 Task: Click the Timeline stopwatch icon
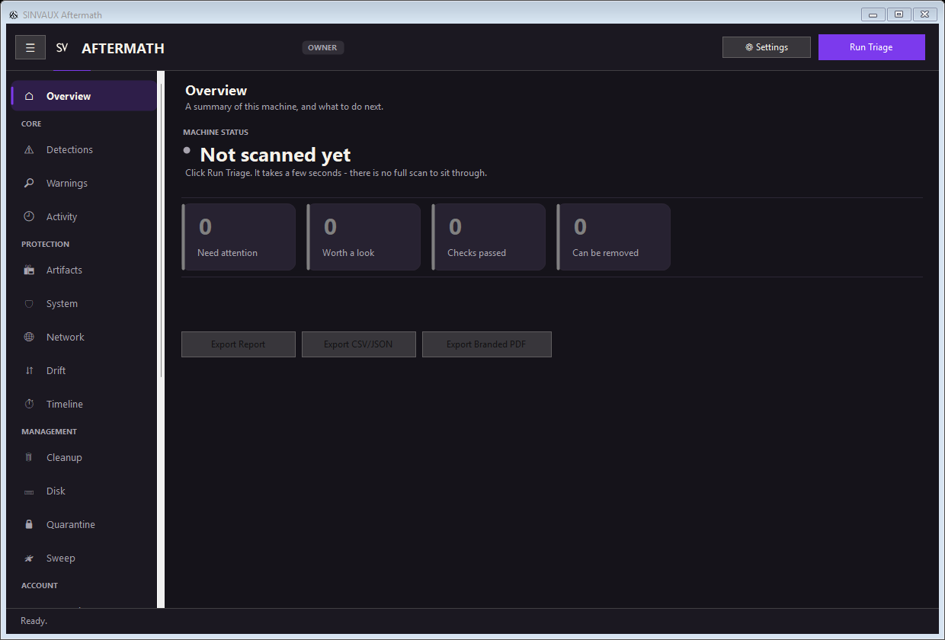(x=29, y=404)
